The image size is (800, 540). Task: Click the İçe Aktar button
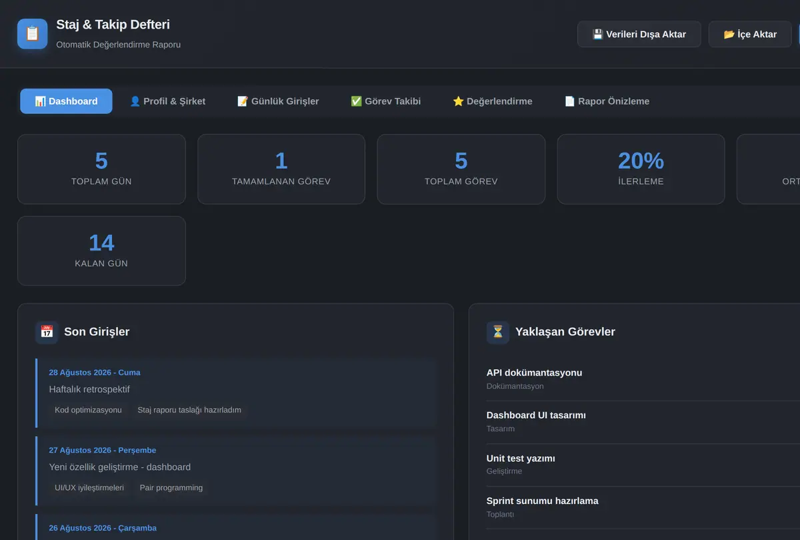pyautogui.click(x=751, y=34)
